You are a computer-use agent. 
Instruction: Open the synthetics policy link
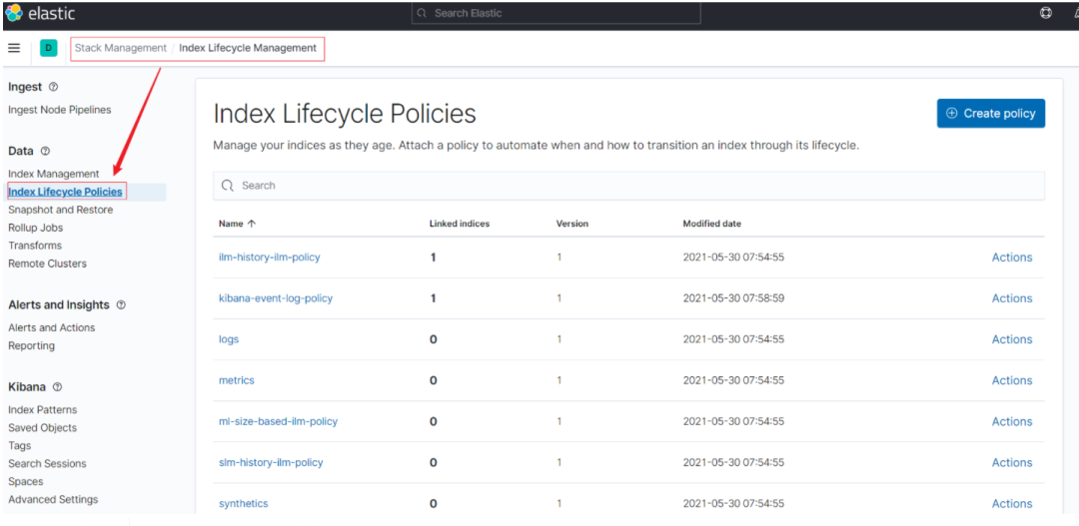[243, 504]
